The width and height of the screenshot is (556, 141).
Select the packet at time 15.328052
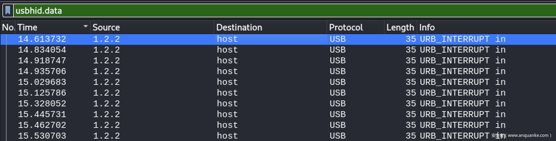point(42,104)
